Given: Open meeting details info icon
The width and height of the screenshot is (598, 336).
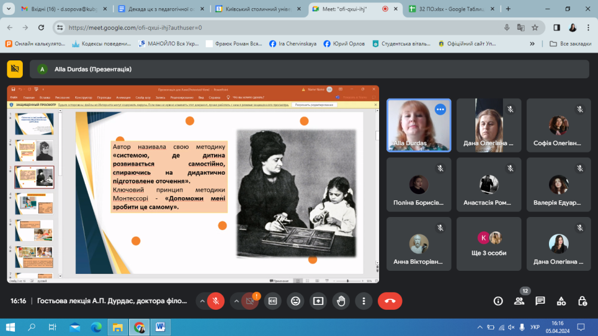Looking at the screenshot, I should click(498, 301).
